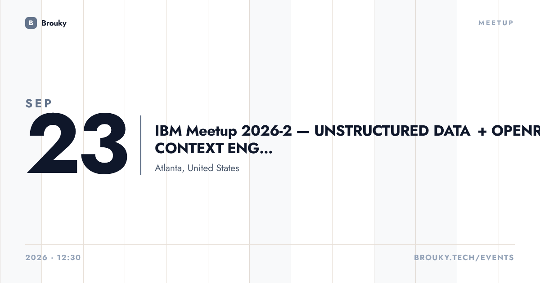Click the Brouky "B" logo icon
Screen dimensions: 540x283
coord(31,23)
